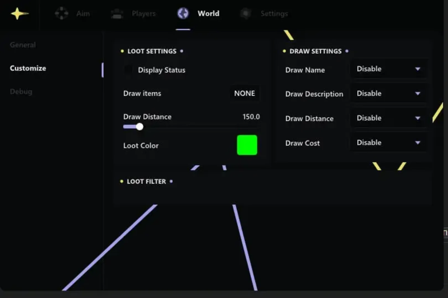Click the crosshair icon beside Aim
This screenshot has width=448, height=298.
pos(61,14)
